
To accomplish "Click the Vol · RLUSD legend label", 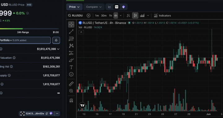I will coord(85,27).
